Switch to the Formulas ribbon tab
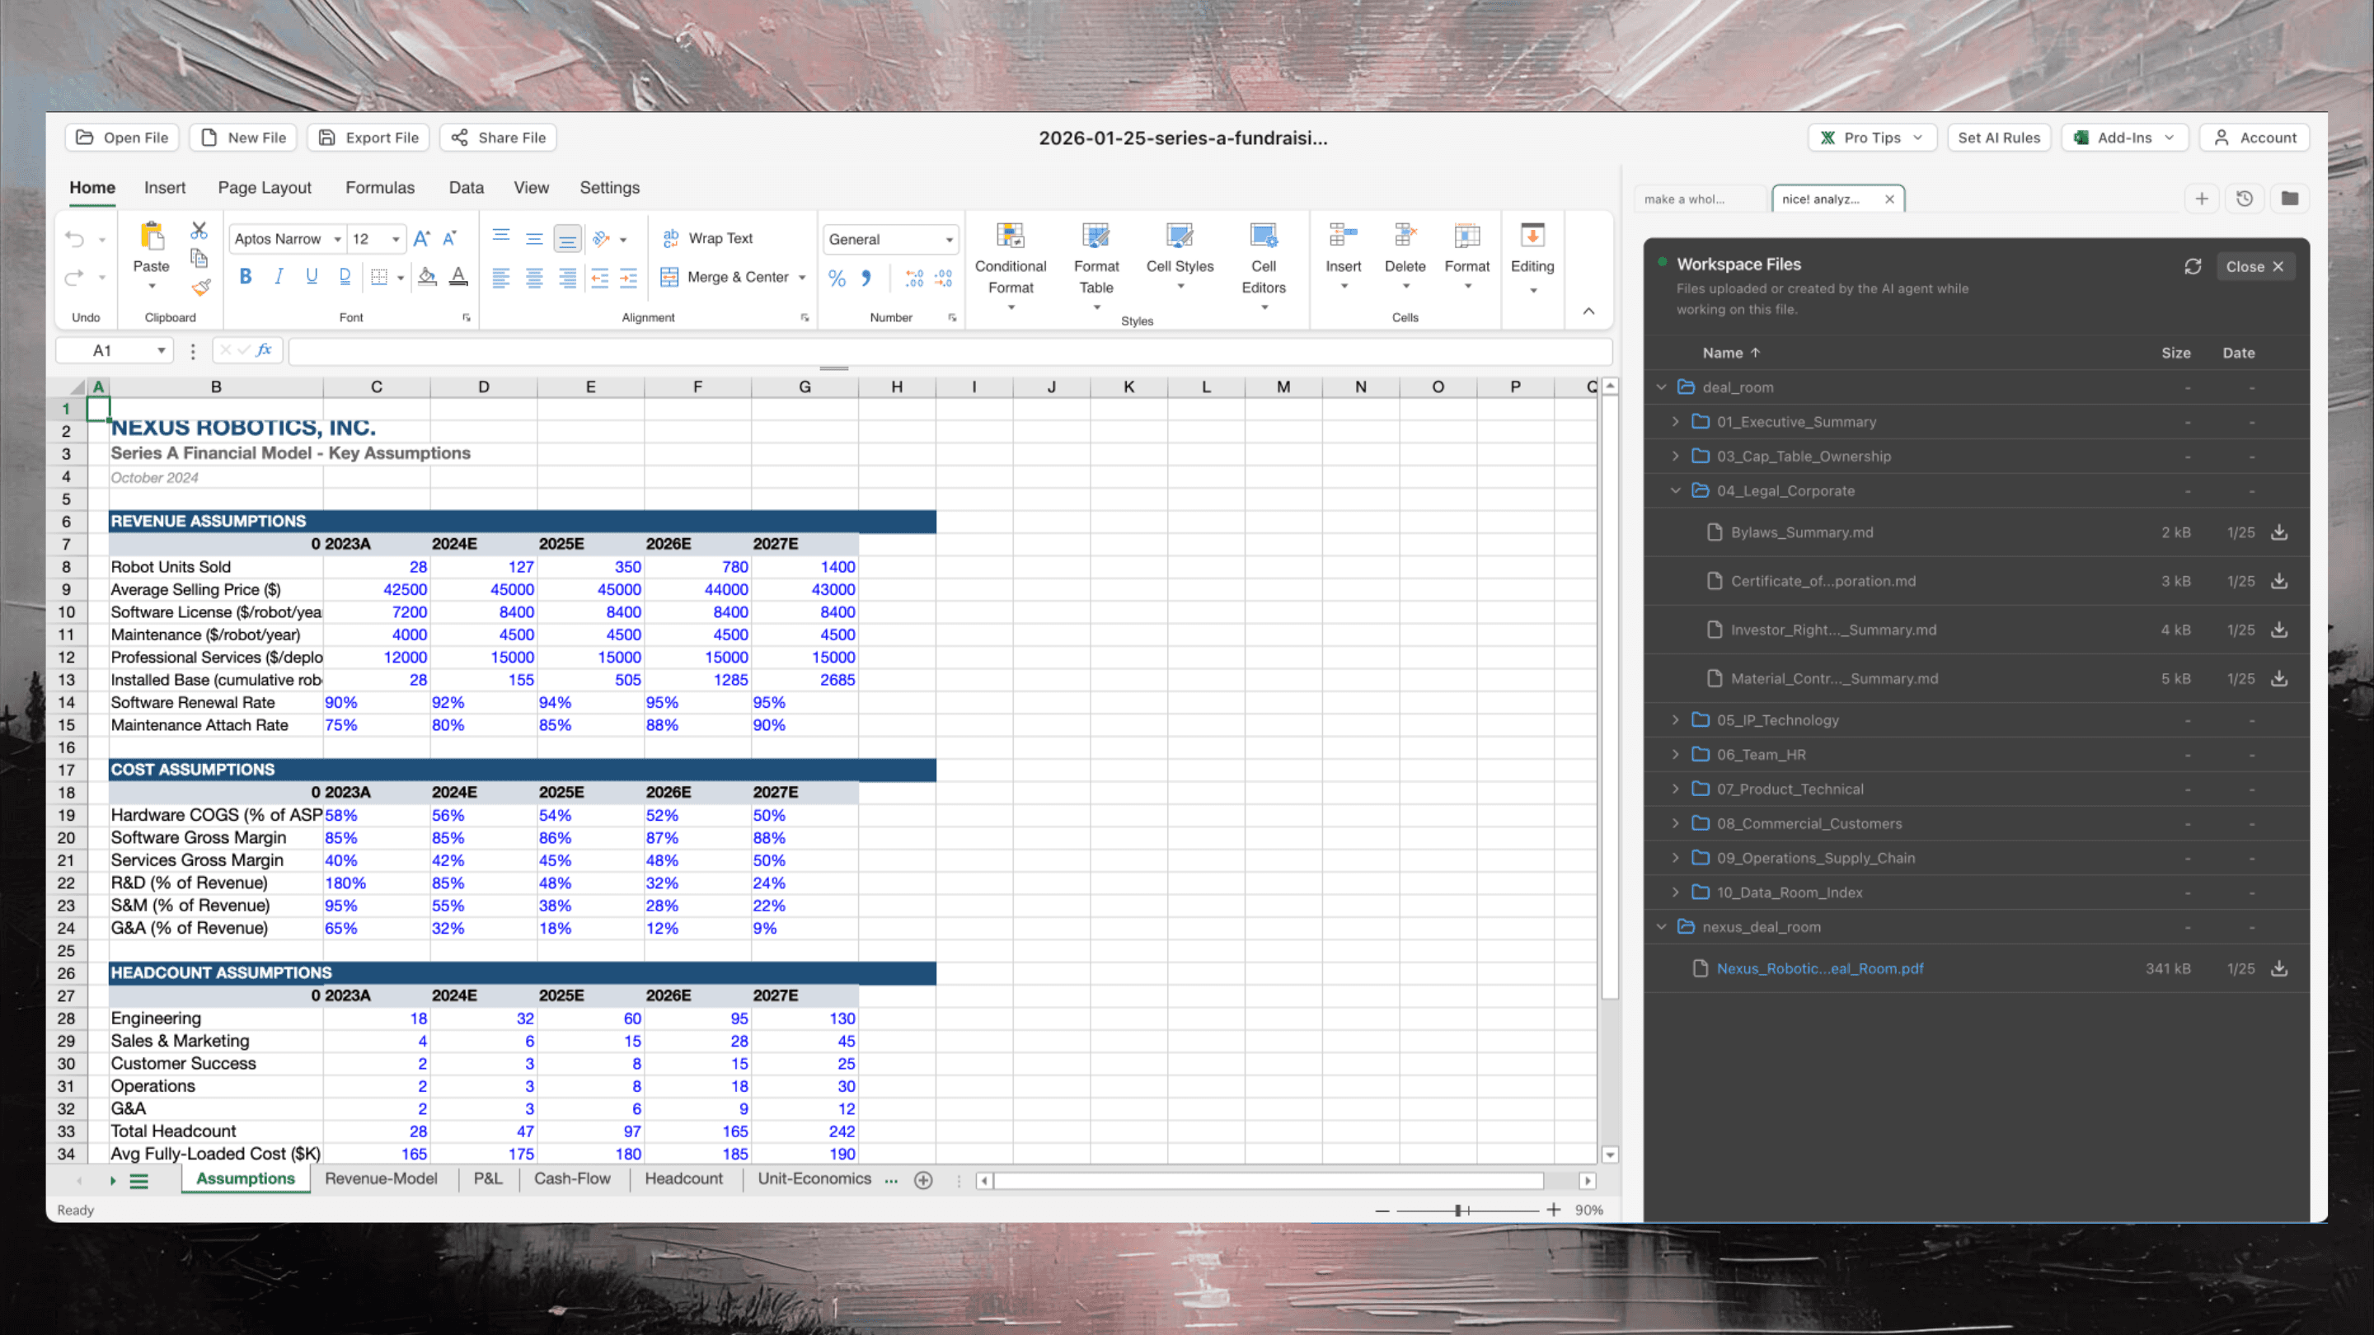Viewport: 2374px width, 1335px height. 380,188
